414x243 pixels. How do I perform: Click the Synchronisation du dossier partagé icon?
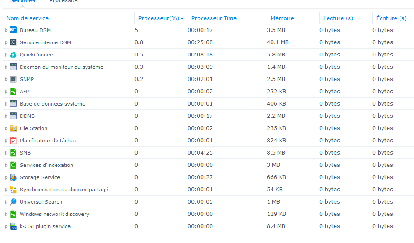point(13,190)
